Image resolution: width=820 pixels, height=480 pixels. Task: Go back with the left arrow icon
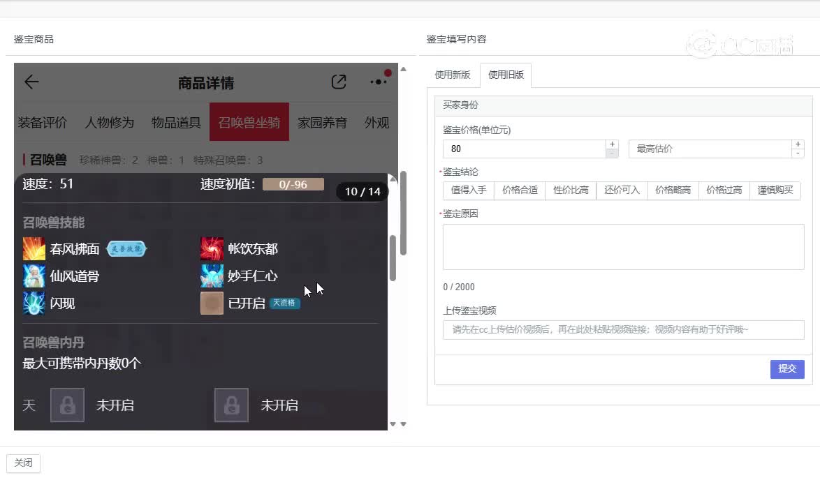pos(32,82)
